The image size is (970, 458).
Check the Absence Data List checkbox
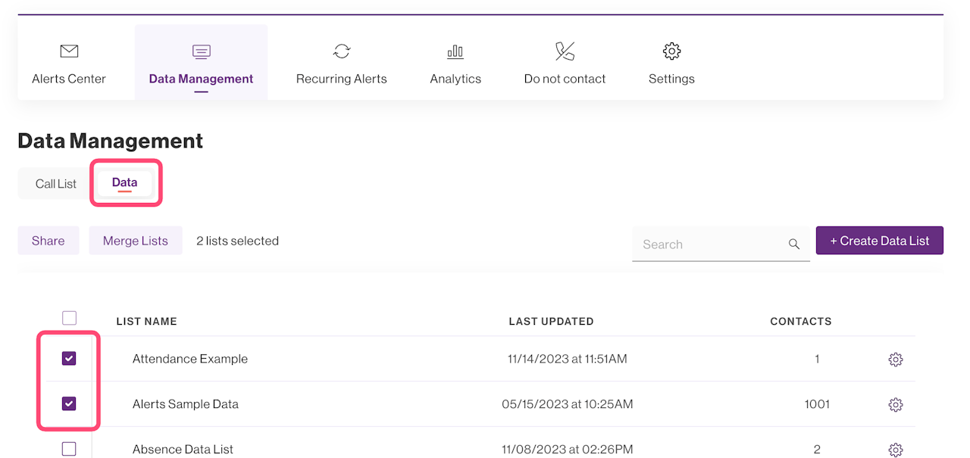tap(69, 449)
